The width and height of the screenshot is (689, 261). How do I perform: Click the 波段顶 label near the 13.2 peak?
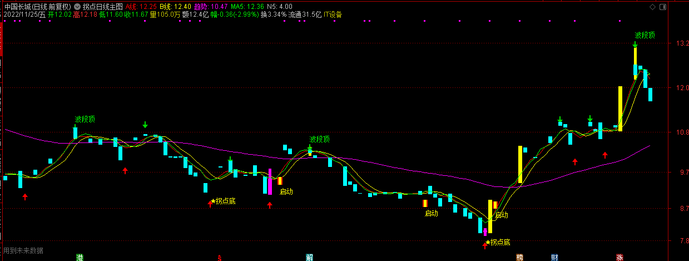[645, 35]
